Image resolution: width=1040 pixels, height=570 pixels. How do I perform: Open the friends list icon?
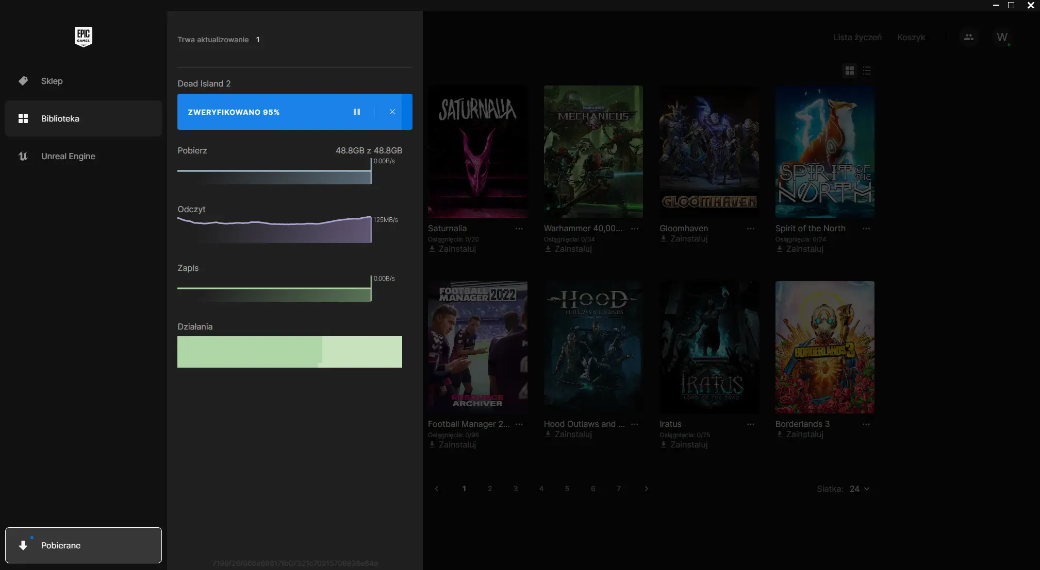coord(969,37)
